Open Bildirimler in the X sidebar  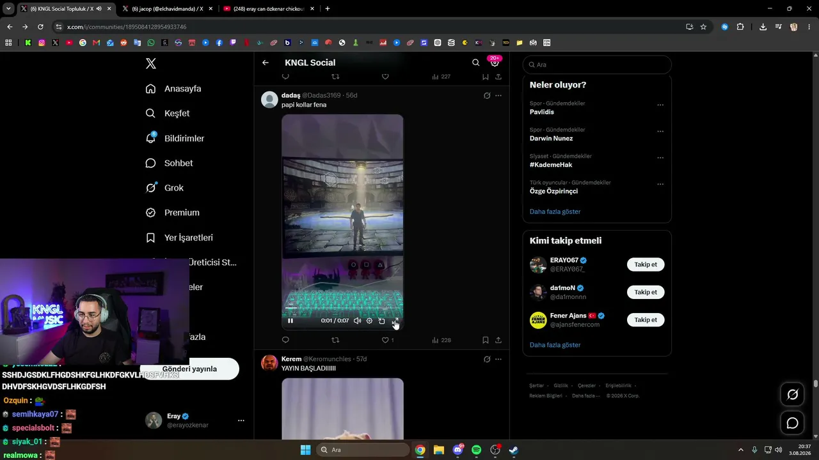[x=175, y=139]
